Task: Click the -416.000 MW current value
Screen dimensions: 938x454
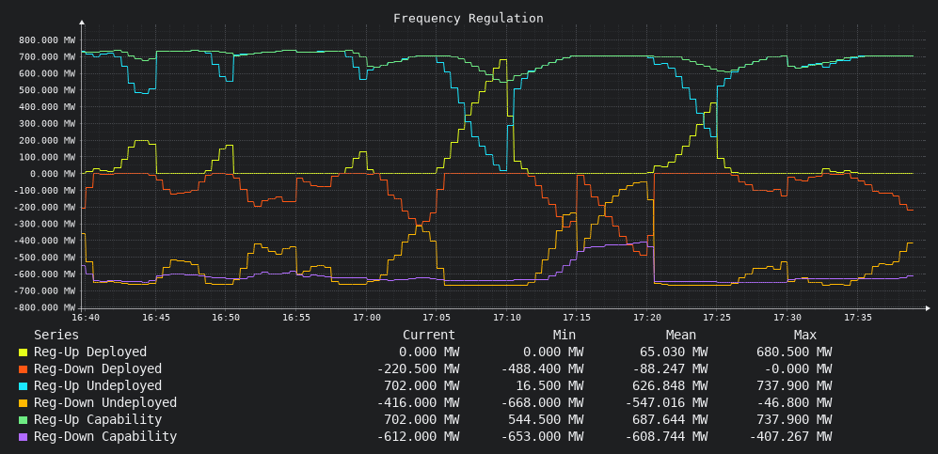Action: tap(418, 402)
